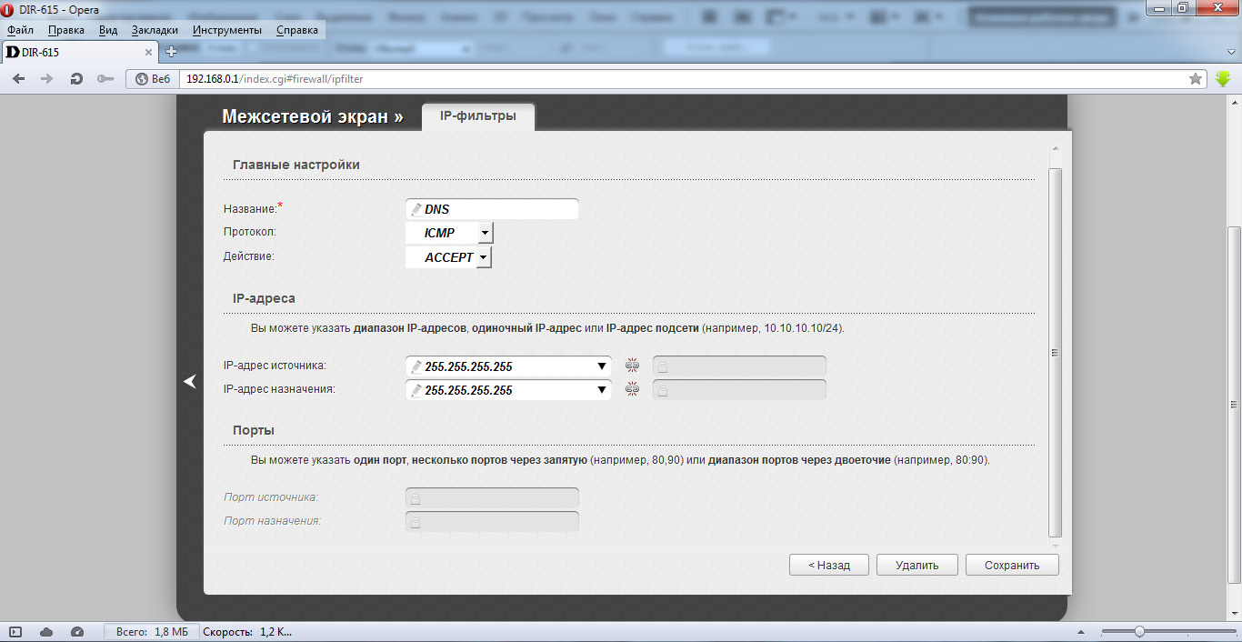
Task: Open the Opera Link cloud icon
Action: (x=46, y=631)
